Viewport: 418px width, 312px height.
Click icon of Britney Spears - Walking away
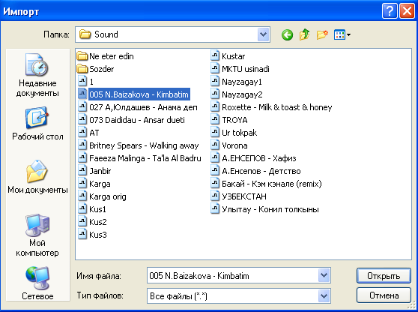coord(82,145)
